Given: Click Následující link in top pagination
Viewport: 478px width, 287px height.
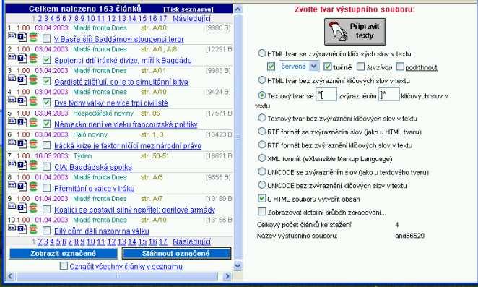Looking at the screenshot, I should [x=192, y=19].
